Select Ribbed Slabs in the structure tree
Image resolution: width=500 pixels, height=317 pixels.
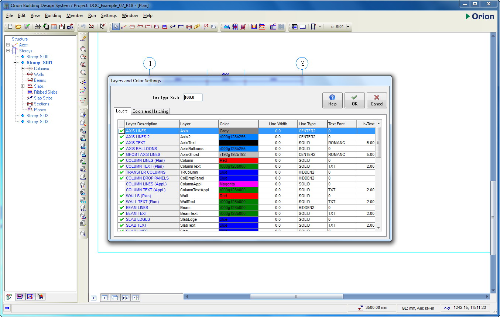pyautogui.click(x=46, y=92)
